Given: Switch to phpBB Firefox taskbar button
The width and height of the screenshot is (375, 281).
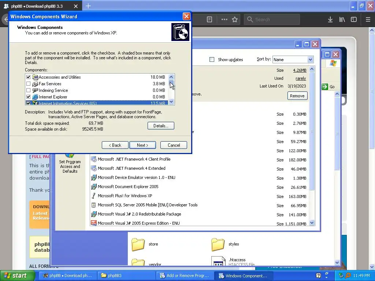Looking at the screenshot, I should pyautogui.click(x=67, y=276).
